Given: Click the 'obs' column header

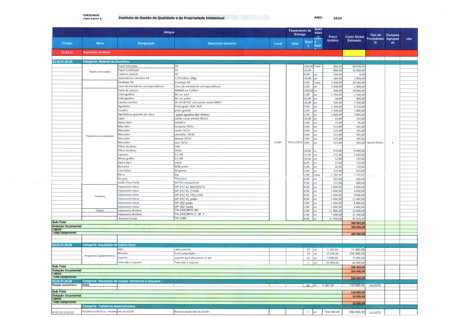Looking at the screenshot, I should click(x=409, y=39).
